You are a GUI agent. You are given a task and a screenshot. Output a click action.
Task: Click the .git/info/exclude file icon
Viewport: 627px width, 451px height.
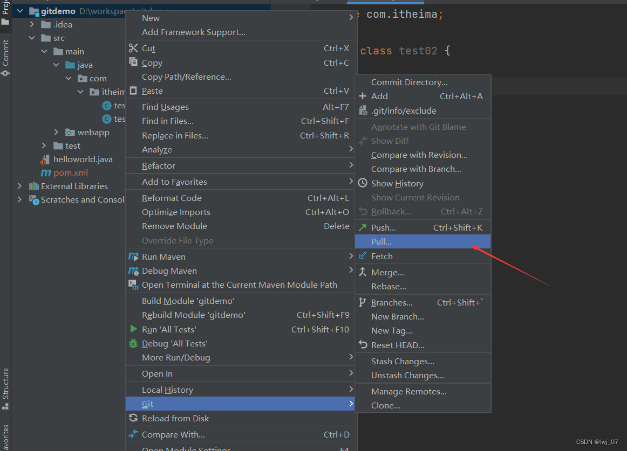tap(363, 110)
